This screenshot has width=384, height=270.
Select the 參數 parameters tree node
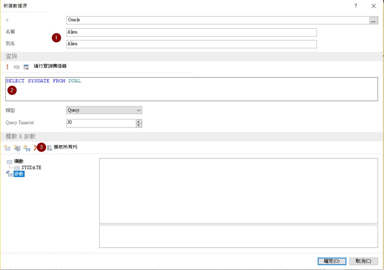(x=19, y=174)
